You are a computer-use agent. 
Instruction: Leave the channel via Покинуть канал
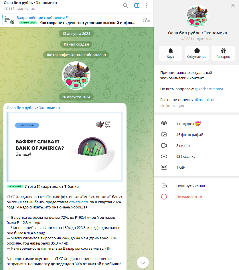click(x=196, y=186)
